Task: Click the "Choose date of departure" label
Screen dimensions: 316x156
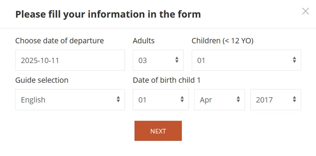Action: click(x=59, y=41)
